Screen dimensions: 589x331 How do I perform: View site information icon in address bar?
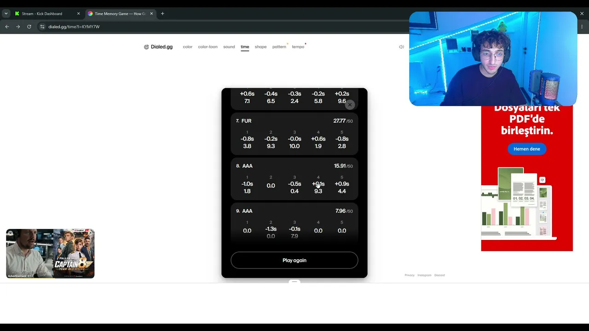point(42,27)
